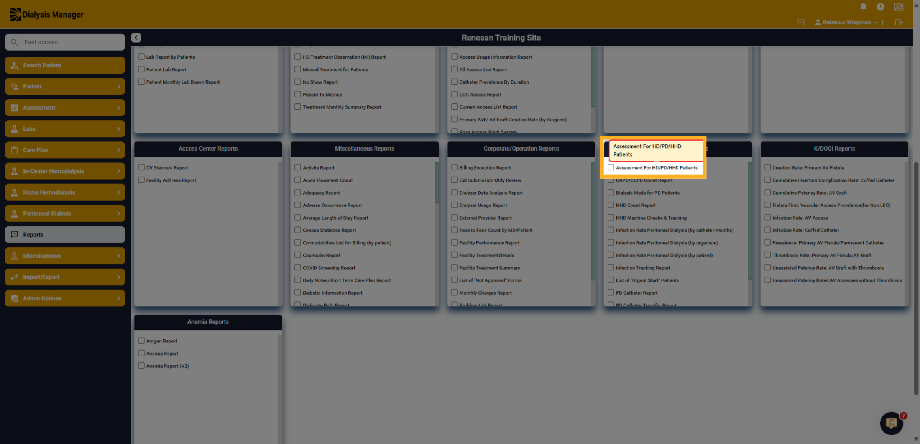Check the Amgen Report box
Screen dimensions: 920x444
pos(141,341)
